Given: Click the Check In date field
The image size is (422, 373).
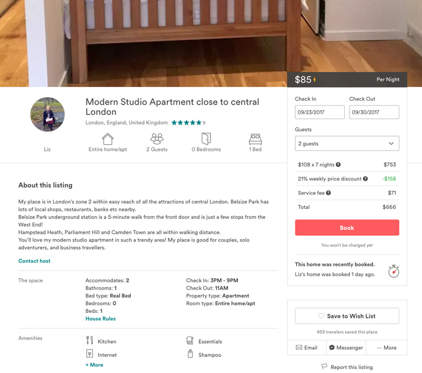Looking at the screenshot, I should point(320,112).
